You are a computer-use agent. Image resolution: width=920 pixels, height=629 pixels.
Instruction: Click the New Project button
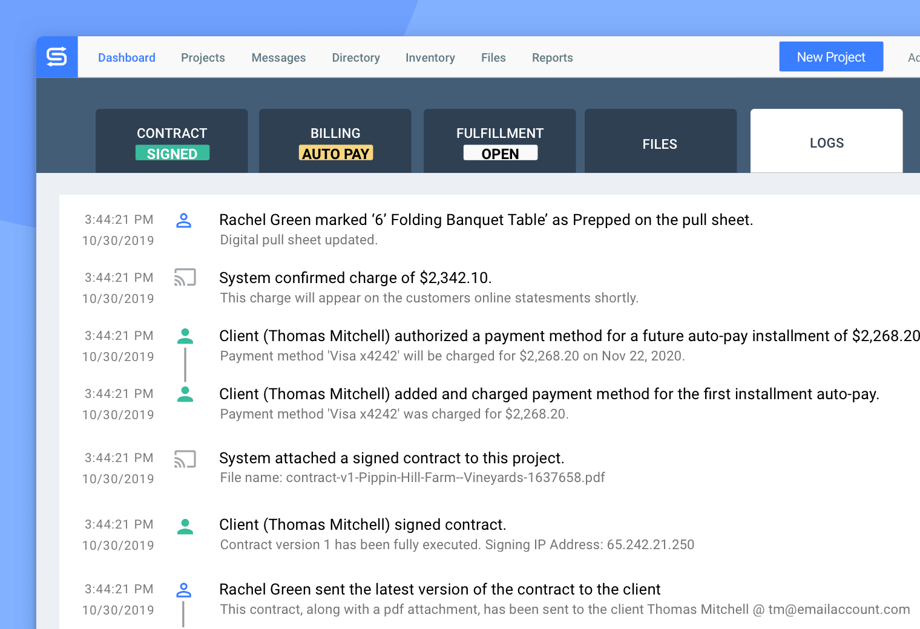[831, 57]
